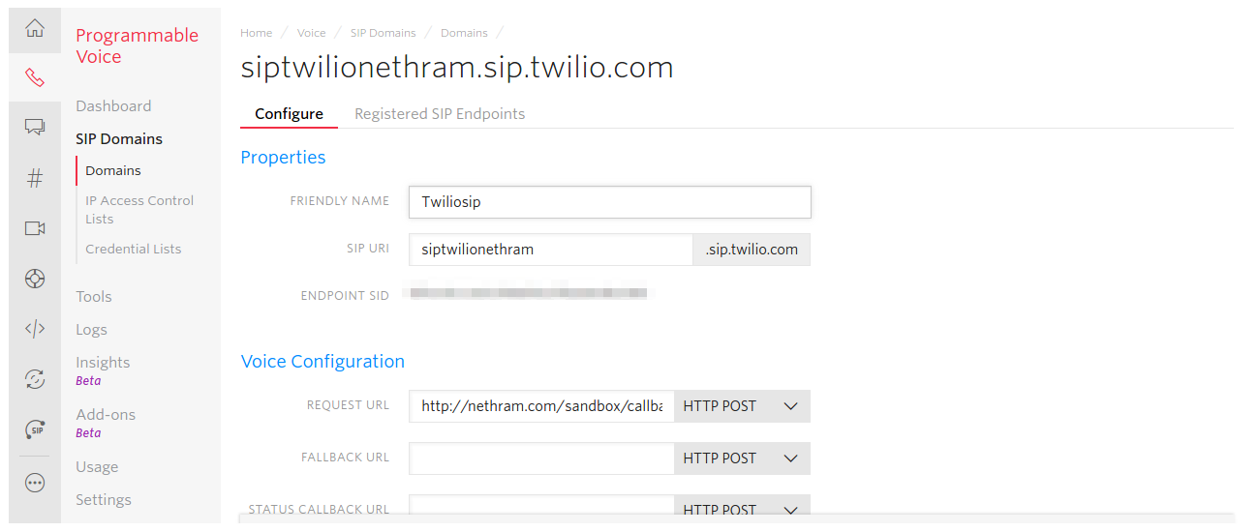Open Credential Lists in sidebar

point(134,249)
